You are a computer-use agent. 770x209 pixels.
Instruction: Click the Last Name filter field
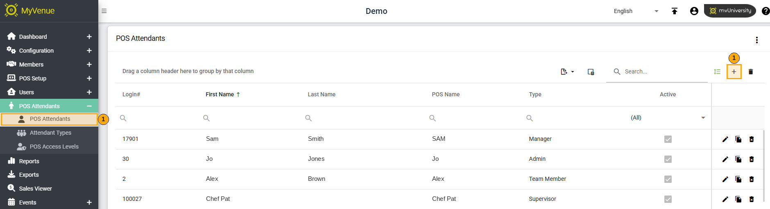click(363, 118)
